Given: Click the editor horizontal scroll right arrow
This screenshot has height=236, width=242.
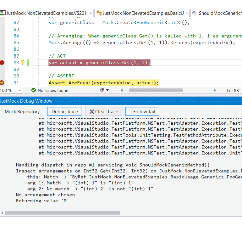Looking at the screenshot, I should tap(215, 90).
